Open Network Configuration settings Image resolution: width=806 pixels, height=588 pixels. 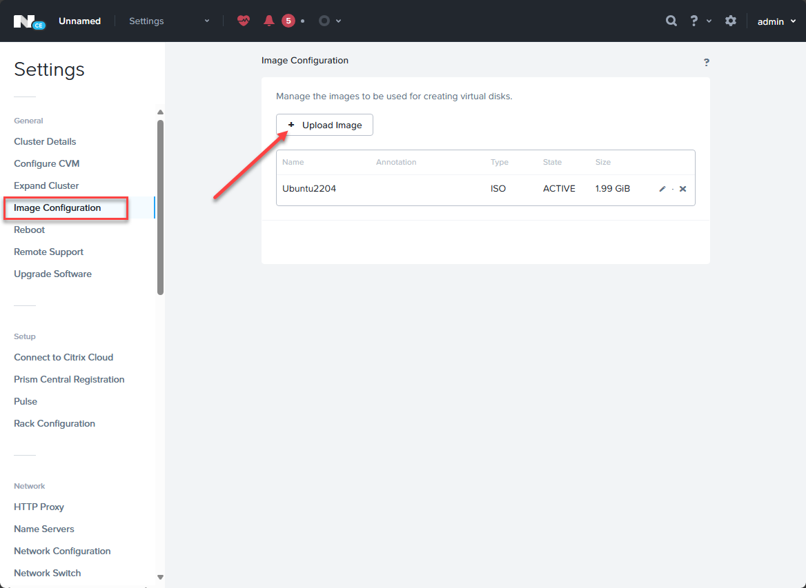(x=62, y=551)
